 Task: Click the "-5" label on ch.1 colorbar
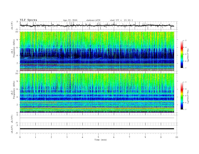(185, 54)
